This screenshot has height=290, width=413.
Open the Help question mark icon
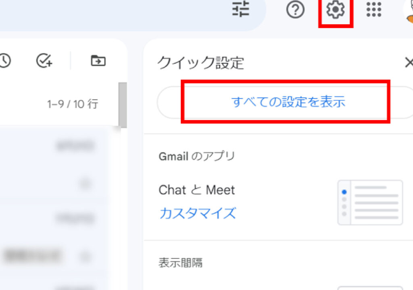pos(295,10)
